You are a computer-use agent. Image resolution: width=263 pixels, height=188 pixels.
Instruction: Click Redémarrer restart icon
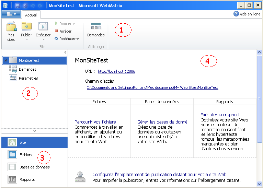pyautogui.click(x=56, y=39)
